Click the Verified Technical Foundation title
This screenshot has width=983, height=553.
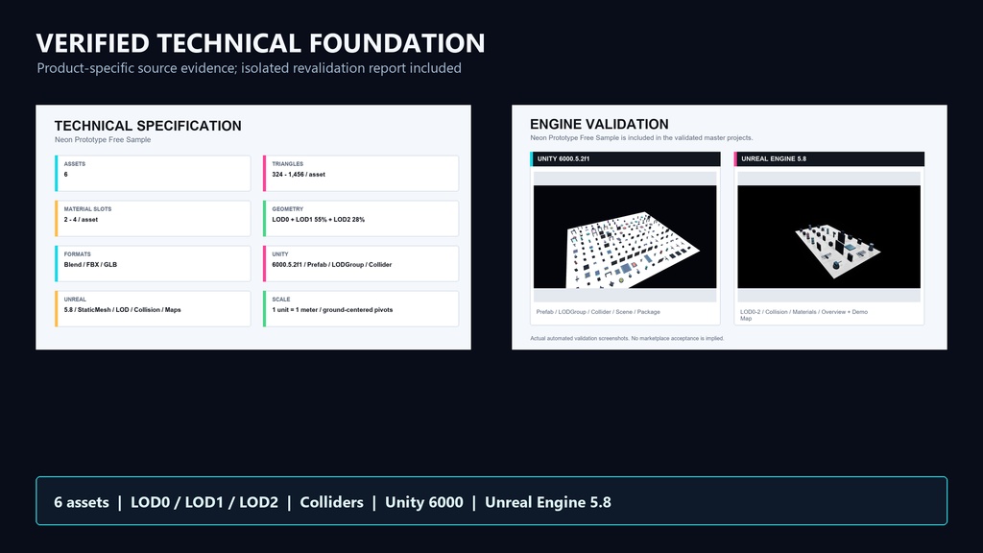click(260, 43)
